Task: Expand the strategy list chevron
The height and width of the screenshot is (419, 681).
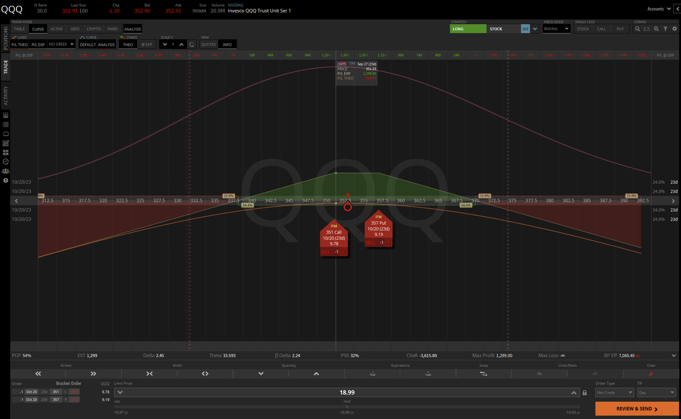Action: (x=535, y=29)
